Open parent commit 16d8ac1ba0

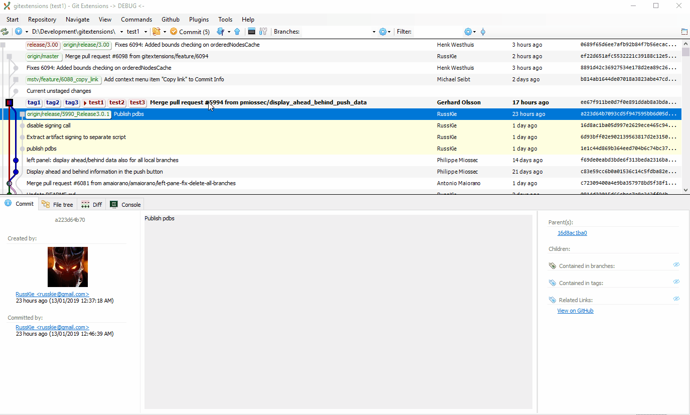pyautogui.click(x=572, y=232)
